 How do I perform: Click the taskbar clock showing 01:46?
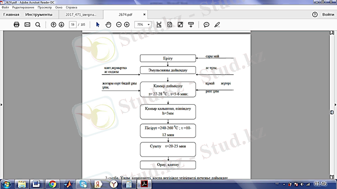coord(321,184)
